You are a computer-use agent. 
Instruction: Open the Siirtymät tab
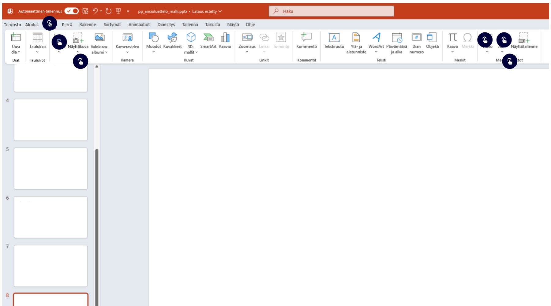(x=112, y=24)
